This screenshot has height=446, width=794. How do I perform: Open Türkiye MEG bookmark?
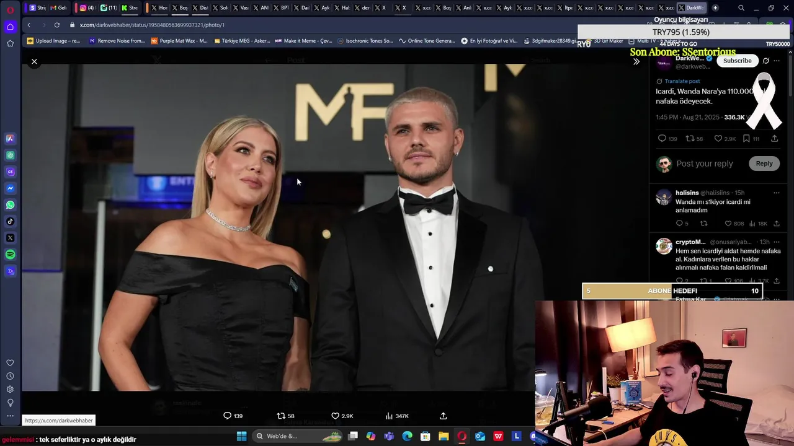coord(242,41)
